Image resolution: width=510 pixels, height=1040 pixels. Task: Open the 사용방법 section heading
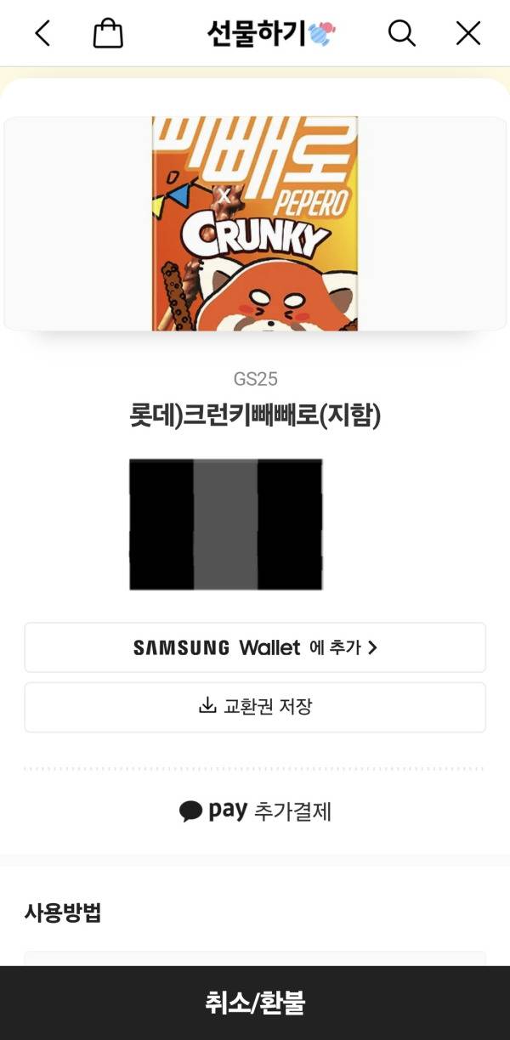63,913
